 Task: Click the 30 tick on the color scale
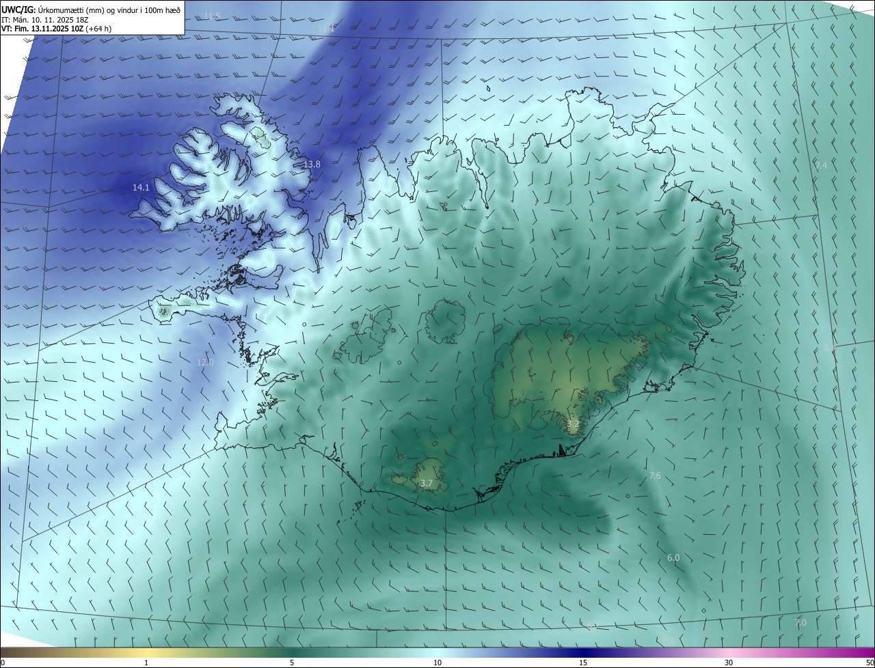(729, 663)
